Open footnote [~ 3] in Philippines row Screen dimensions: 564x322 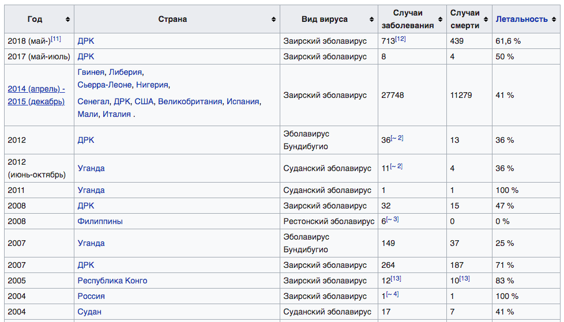[392, 219]
